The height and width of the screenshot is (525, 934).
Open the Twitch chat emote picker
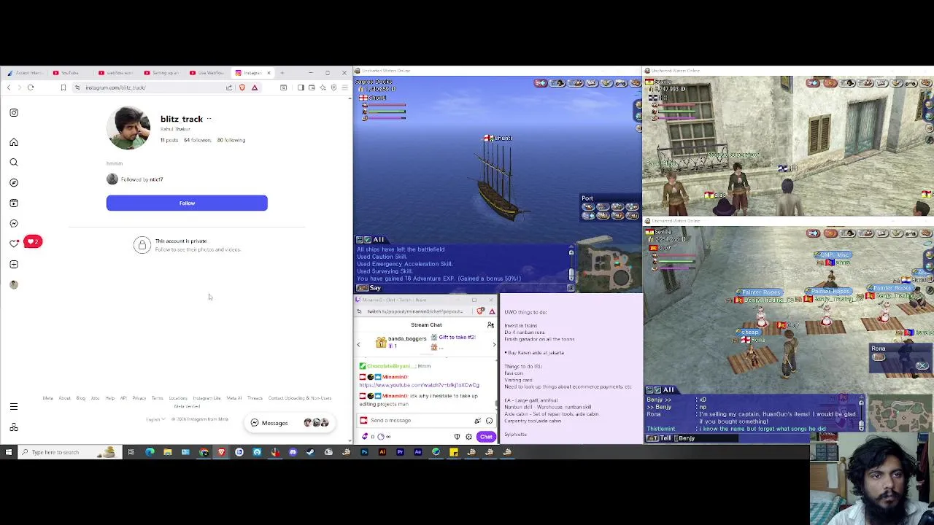tap(489, 420)
